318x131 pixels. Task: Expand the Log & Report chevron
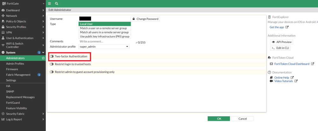(x=43, y=120)
